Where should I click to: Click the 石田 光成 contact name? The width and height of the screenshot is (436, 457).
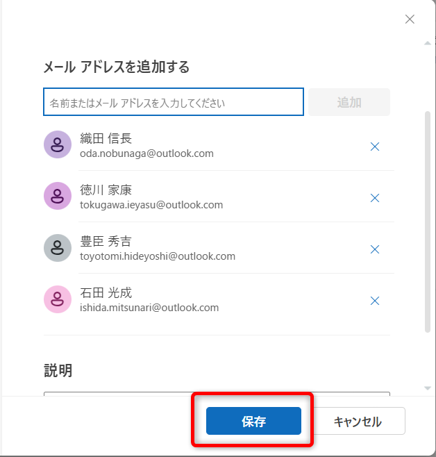106,292
